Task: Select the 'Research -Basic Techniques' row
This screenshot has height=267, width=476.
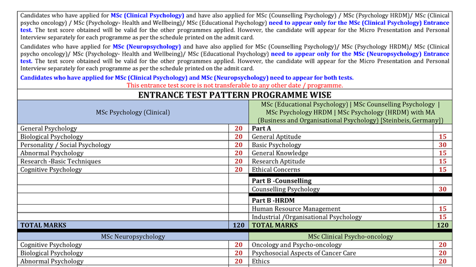Action: (61, 161)
